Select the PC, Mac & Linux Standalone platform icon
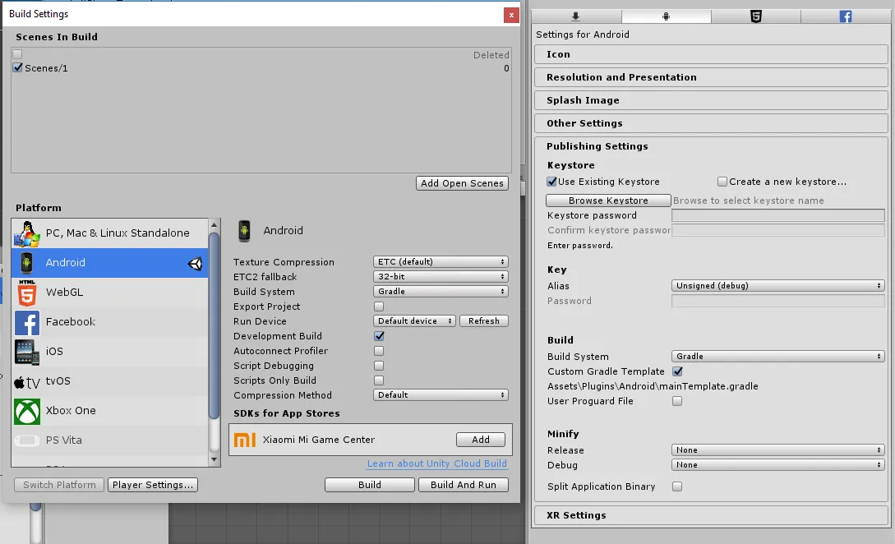 click(27, 233)
